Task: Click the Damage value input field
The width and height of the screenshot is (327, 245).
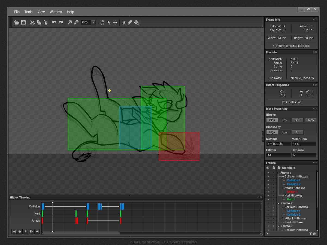Action: click(x=278, y=144)
